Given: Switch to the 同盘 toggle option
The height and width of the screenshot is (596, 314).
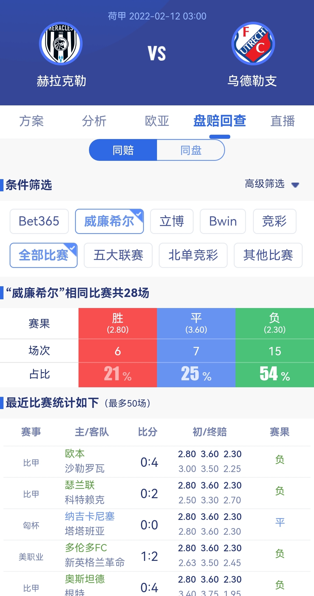Looking at the screenshot, I should (191, 150).
